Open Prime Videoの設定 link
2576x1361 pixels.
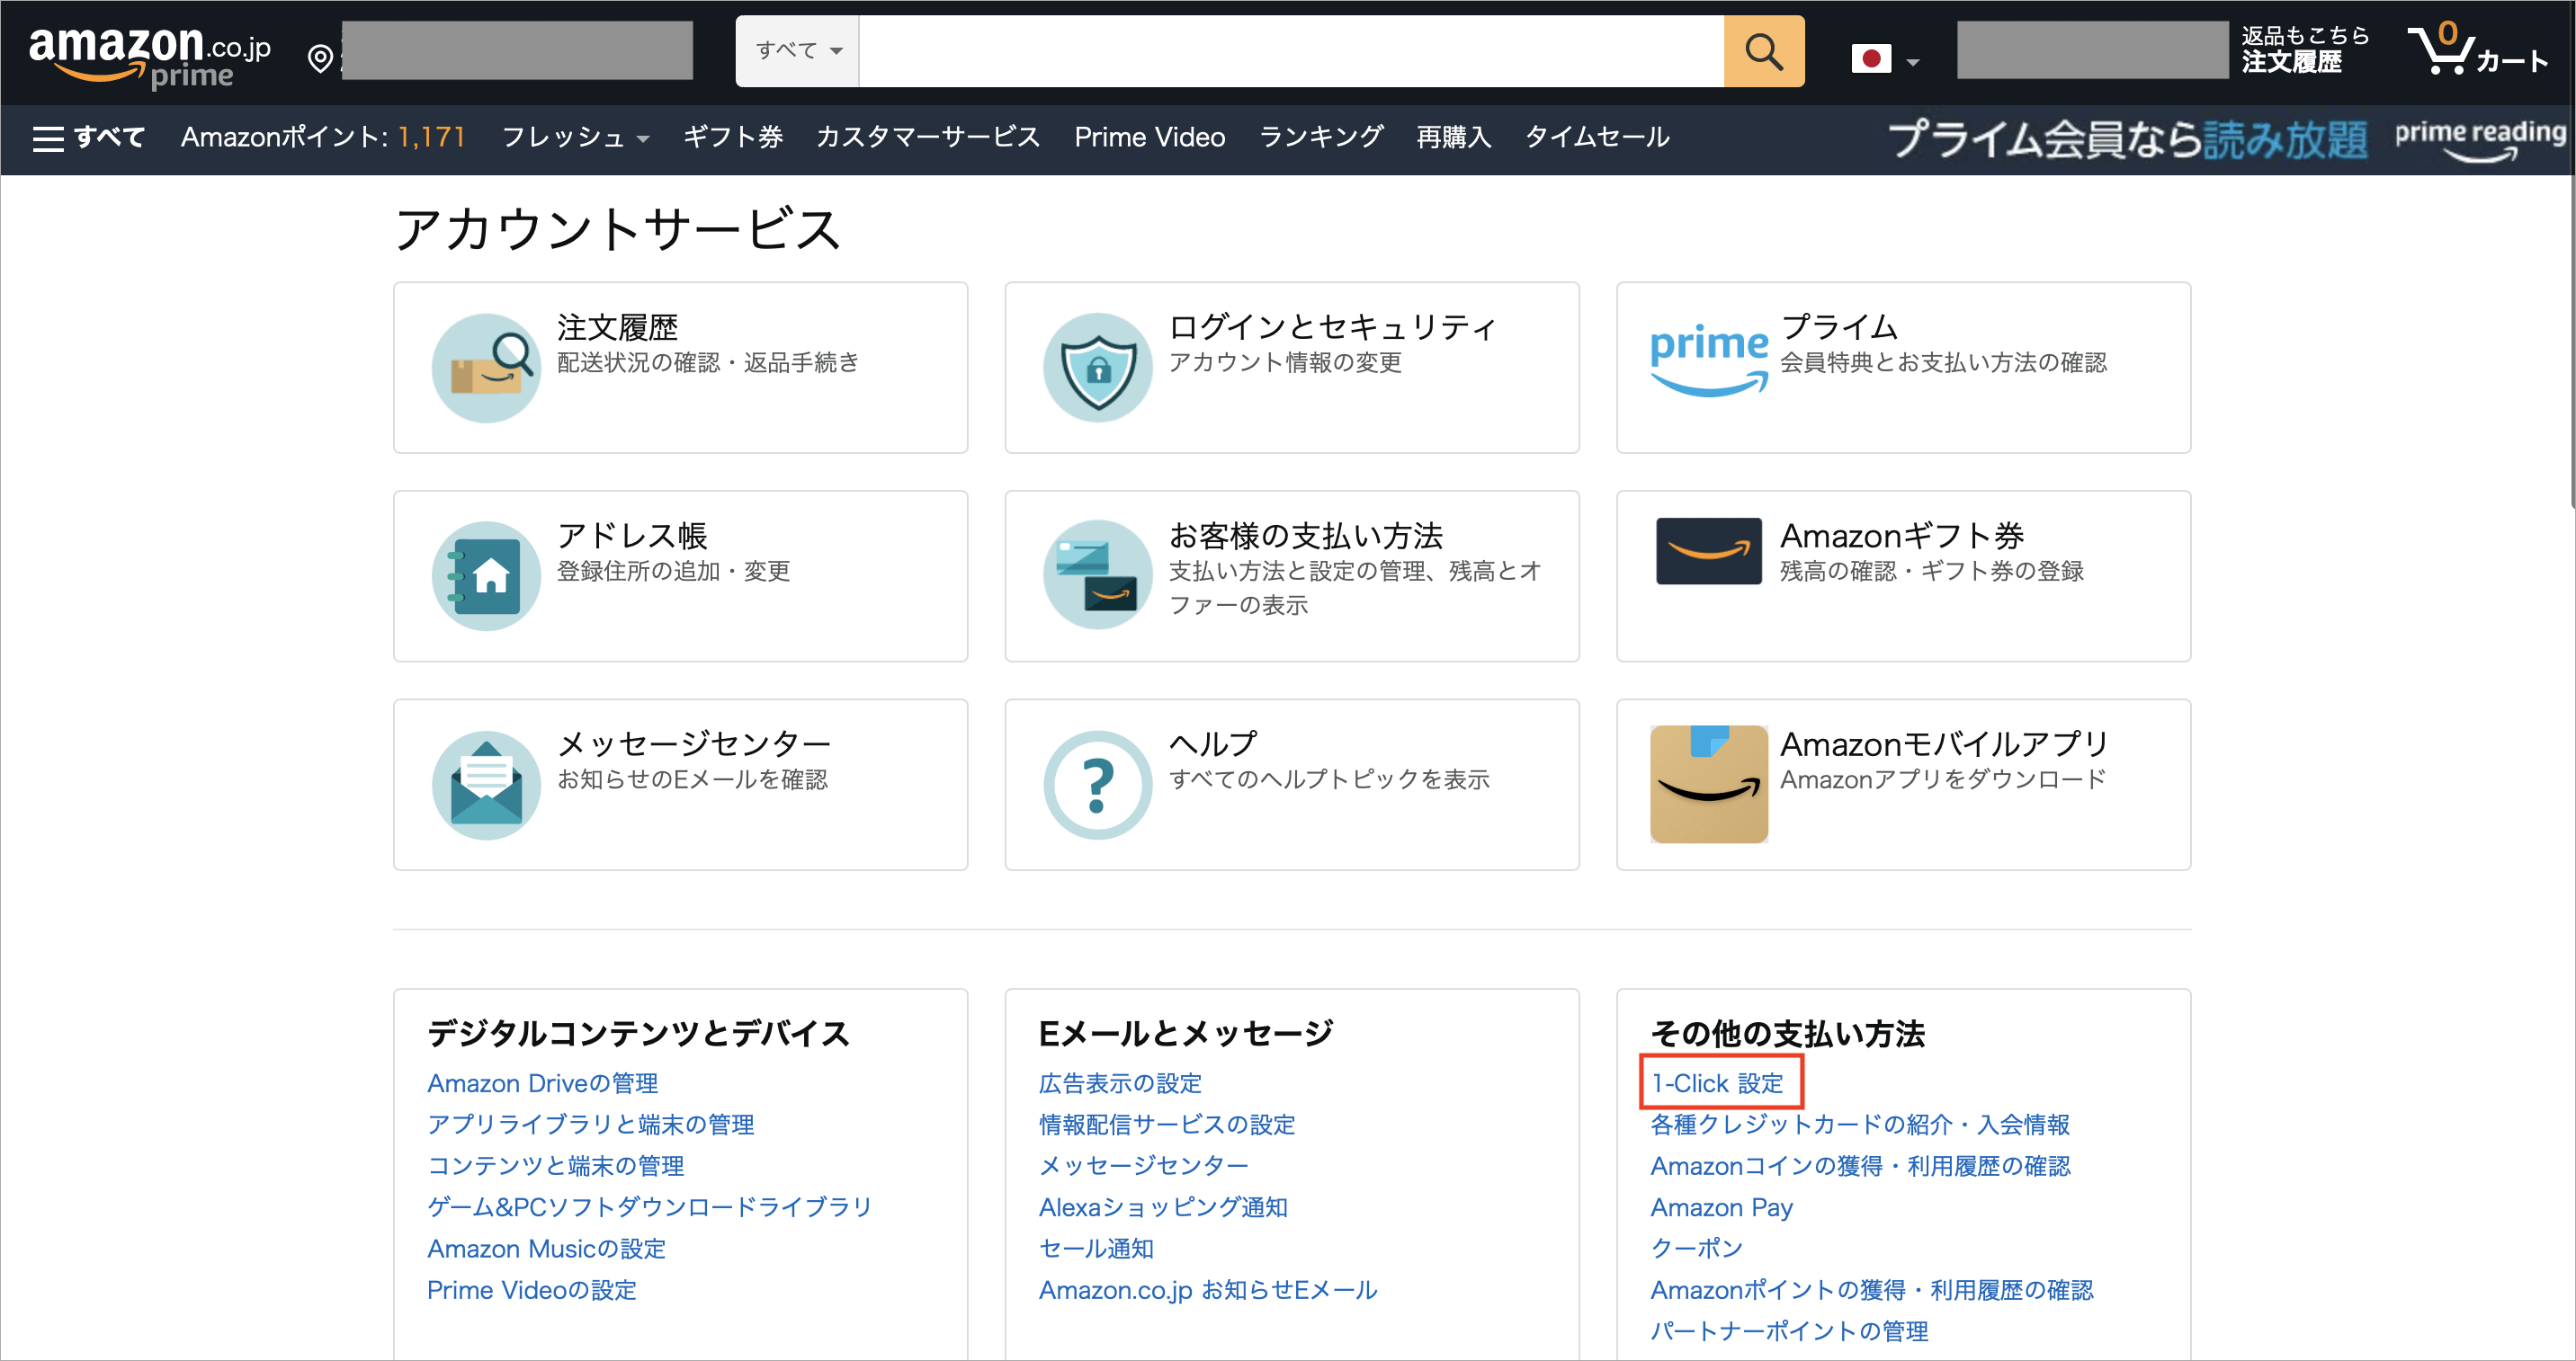click(x=531, y=1291)
